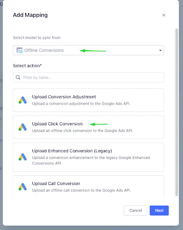Click the magnifier search icon
This screenshot has height=230, width=183.
[x=18, y=77]
